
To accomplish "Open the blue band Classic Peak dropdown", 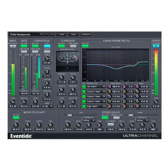I will click(96, 97).
